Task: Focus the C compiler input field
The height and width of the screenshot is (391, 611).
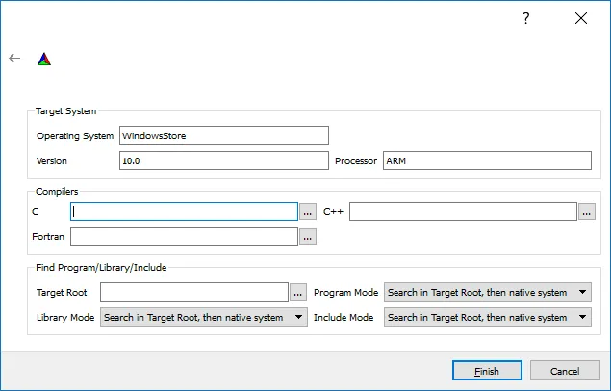Action: tap(184, 211)
